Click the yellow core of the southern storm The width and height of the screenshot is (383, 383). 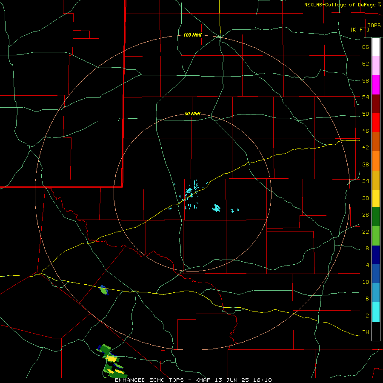[111, 358]
